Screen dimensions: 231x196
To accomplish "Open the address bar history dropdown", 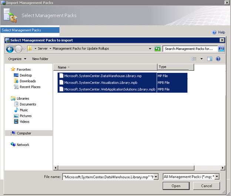I will pos(150,49).
